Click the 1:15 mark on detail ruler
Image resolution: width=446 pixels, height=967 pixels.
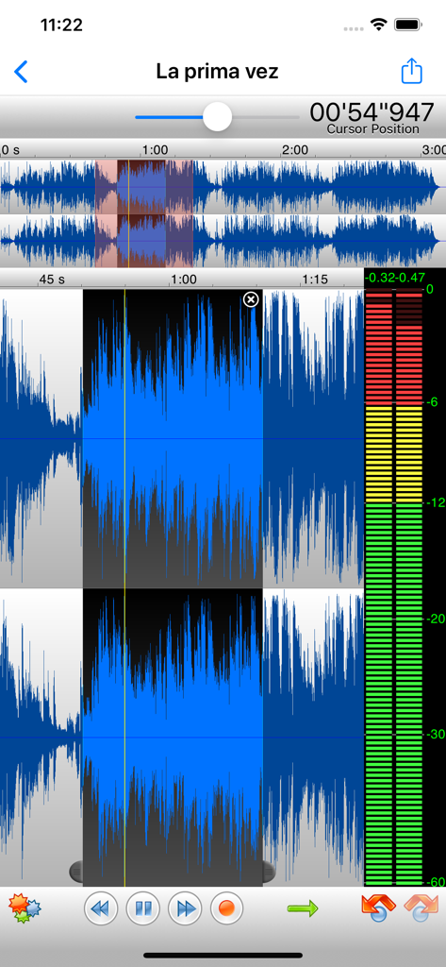point(315,280)
